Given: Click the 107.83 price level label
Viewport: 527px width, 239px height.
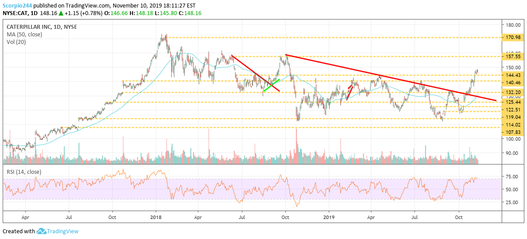Looking at the screenshot, I should pyautogui.click(x=512, y=132).
